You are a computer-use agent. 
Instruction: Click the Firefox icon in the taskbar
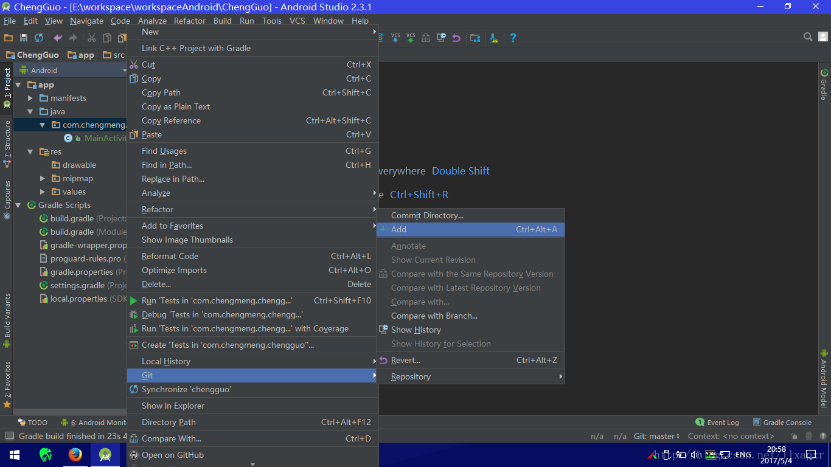click(x=75, y=455)
